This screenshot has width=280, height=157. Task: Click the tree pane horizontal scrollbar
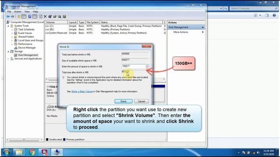tap(24, 140)
